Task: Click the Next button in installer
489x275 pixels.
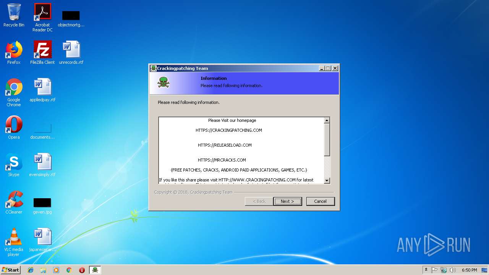Action: coord(288,201)
